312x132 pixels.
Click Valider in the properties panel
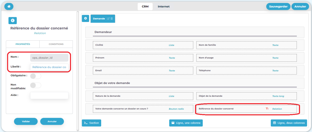[26, 121]
